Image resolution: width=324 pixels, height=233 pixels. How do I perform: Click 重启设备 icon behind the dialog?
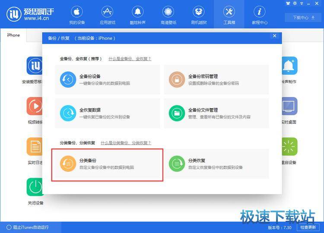289,146
